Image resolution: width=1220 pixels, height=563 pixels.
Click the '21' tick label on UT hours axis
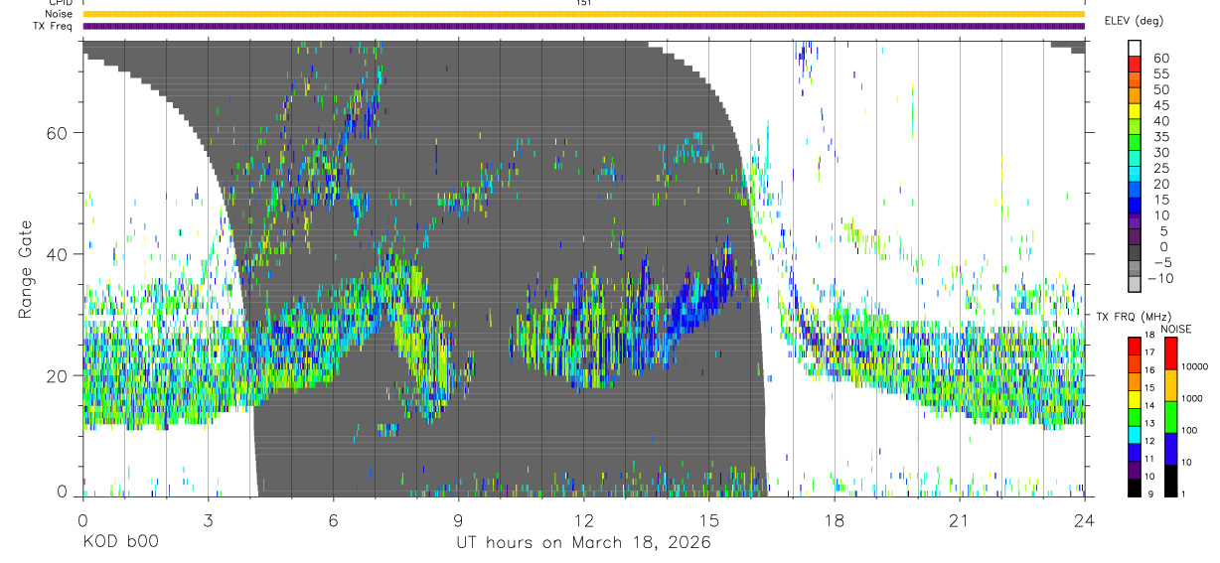point(959,519)
